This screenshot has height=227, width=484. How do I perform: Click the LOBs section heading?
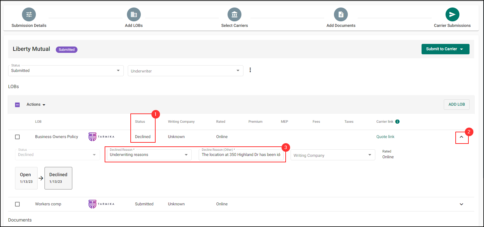[14, 87]
